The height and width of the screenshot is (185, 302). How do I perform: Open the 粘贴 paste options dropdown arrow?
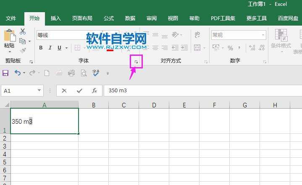point(9,52)
